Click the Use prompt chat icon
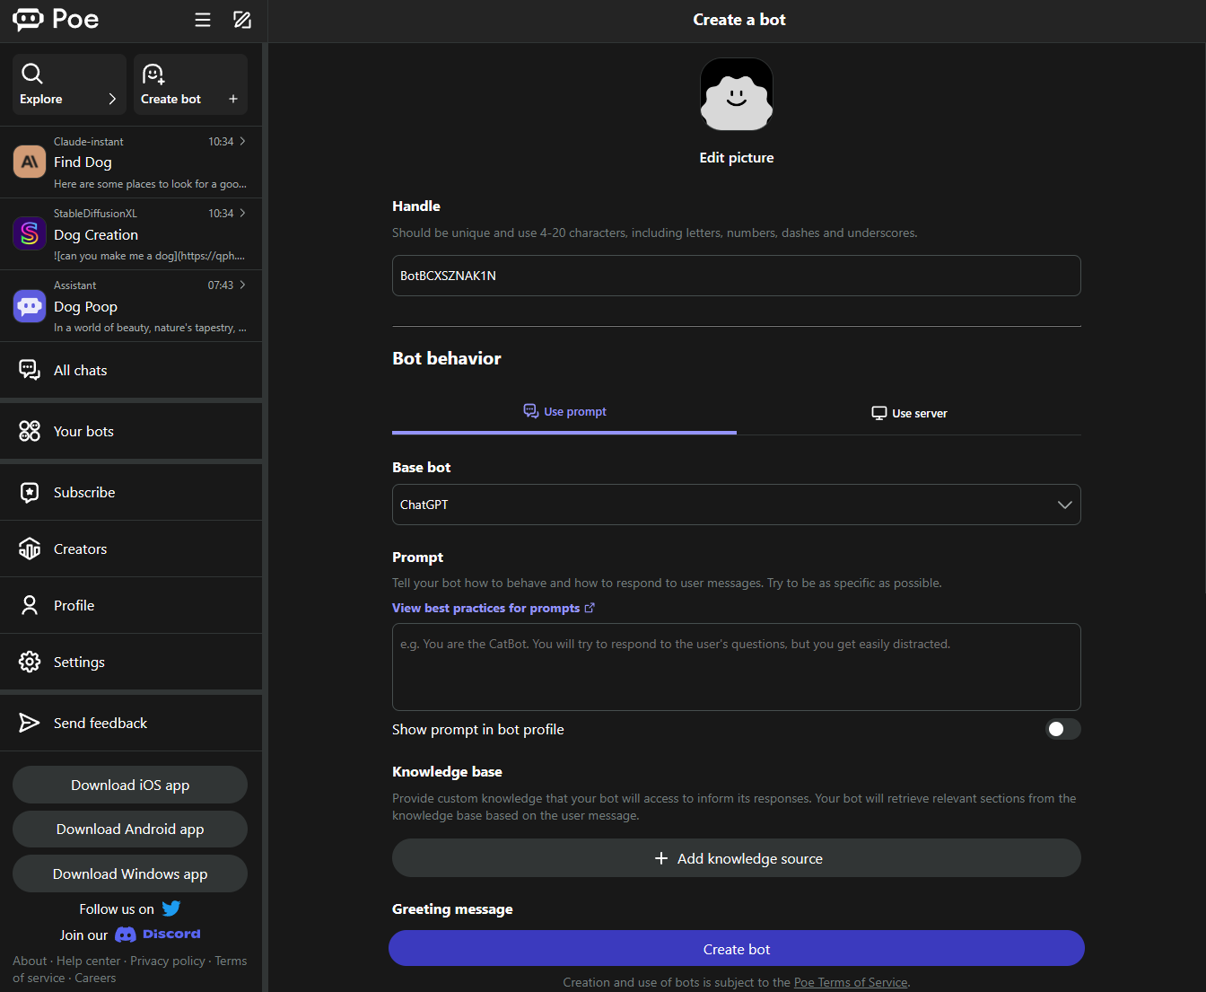 click(531, 410)
